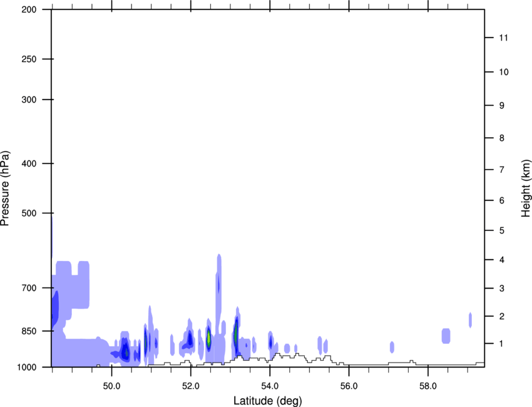This screenshot has height=407, width=532.
Task: Click the 9 km height label
Action: 502,106
